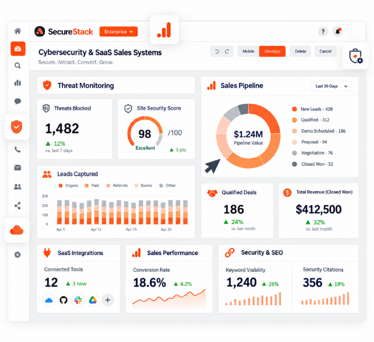Image resolution: width=374 pixels, height=342 pixels.
Task: Open the chat bubble sidebar icon
Action: pyautogui.click(x=18, y=102)
